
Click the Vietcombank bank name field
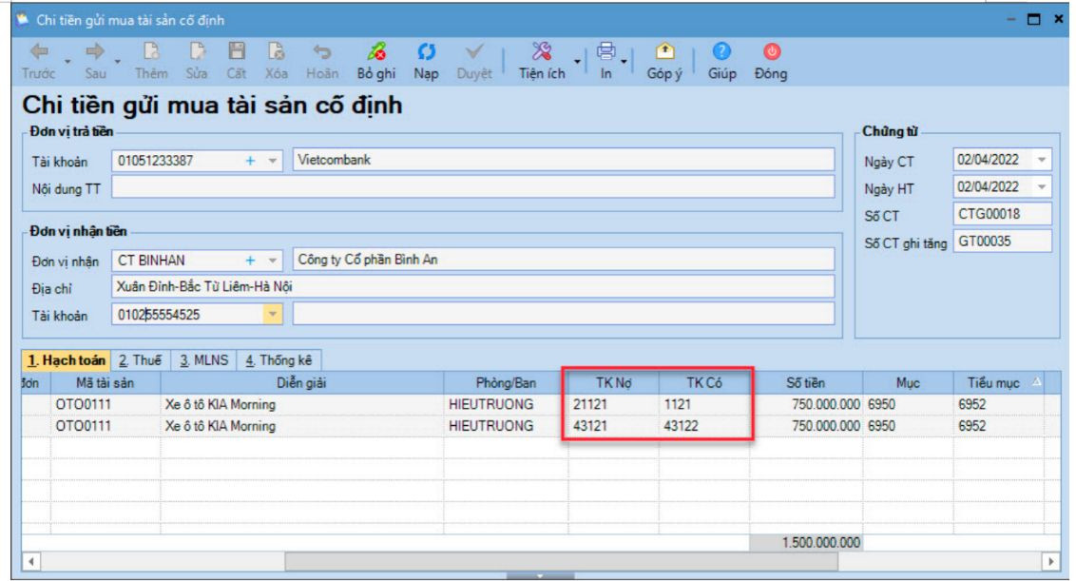[x=564, y=160]
